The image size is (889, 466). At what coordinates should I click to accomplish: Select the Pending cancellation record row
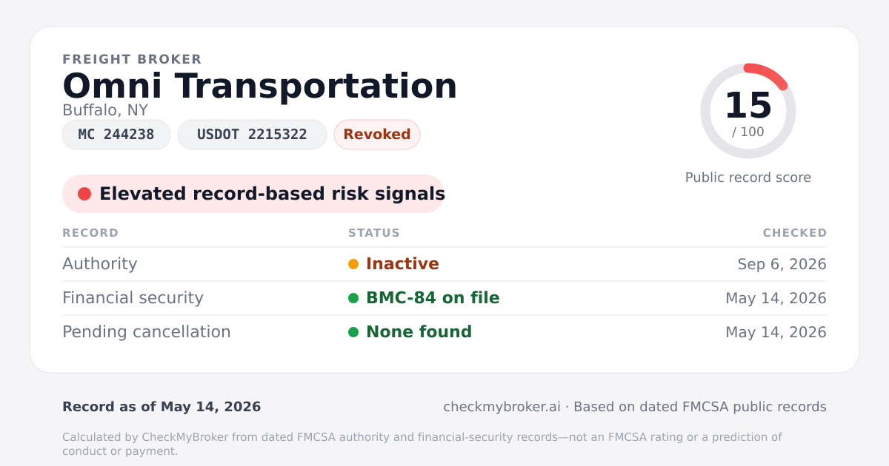(444, 332)
